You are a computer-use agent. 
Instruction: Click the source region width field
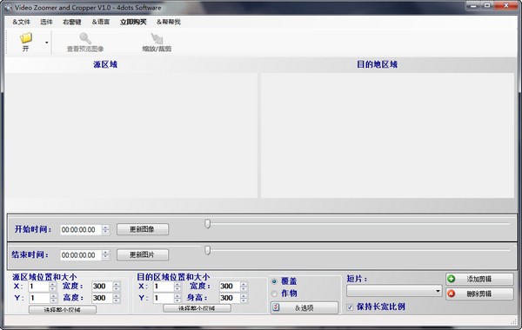(x=102, y=287)
